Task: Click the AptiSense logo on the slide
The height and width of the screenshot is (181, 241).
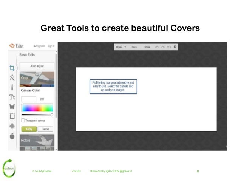Action: (x=9, y=169)
